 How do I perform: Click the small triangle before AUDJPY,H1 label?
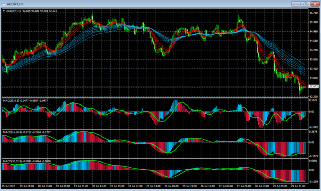click(x=4, y=11)
